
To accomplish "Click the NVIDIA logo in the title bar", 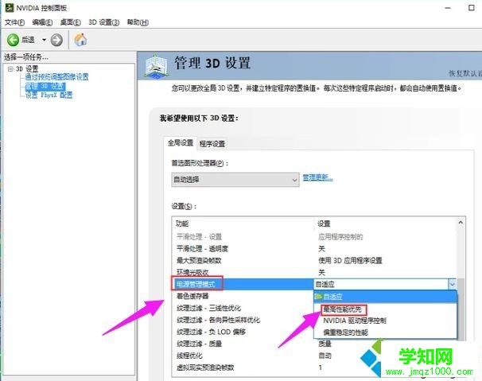I will click(10, 7).
